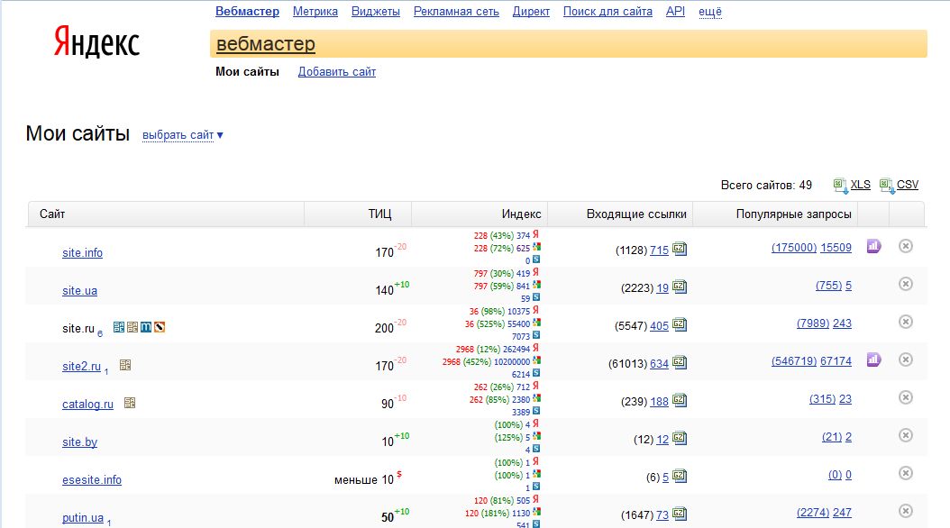Open the catalog.ru site link

87,404
